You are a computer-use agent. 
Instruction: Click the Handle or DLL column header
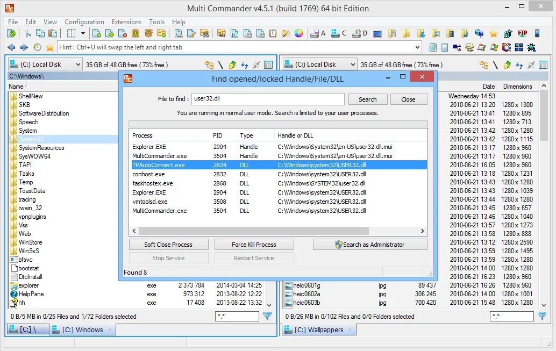click(351, 135)
